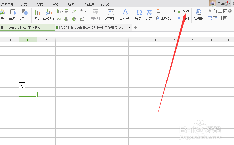The width and height of the screenshot is (234, 145).
Task: Select the Spin Button form control icon
Action: pyautogui.click(x=225, y=18)
